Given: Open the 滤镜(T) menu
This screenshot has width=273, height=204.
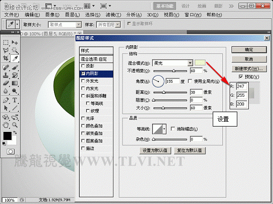Looking at the screenshot, I should tap(113, 15).
